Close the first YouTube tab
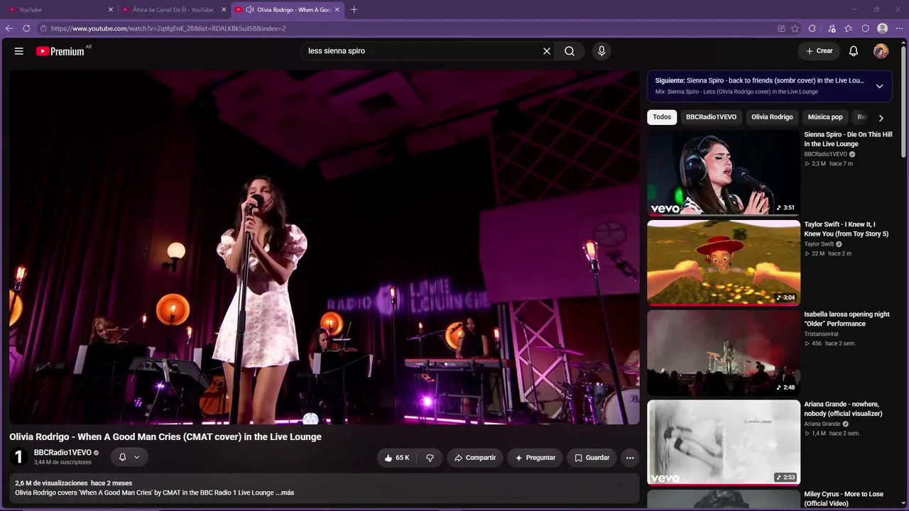This screenshot has width=909, height=511. point(111,10)
